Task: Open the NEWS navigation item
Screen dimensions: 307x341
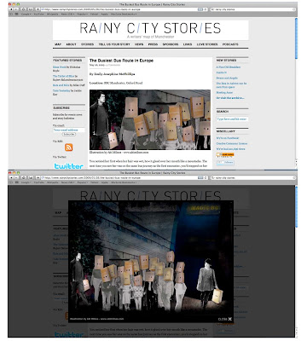Action: [139, 44]
